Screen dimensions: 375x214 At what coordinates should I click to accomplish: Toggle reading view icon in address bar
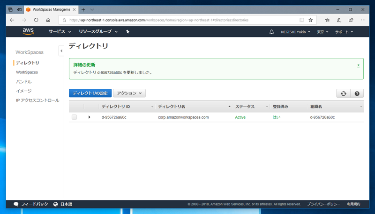coord(302,20)
